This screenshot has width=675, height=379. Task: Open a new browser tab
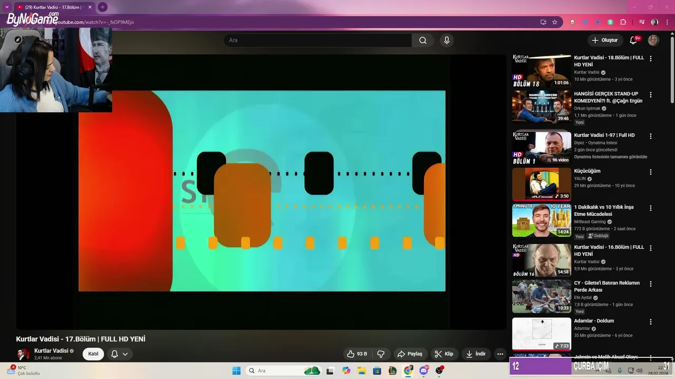coord(102,7)
